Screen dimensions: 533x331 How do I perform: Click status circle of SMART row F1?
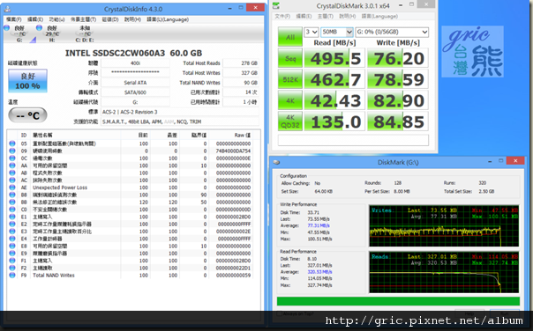pos(12,261)
